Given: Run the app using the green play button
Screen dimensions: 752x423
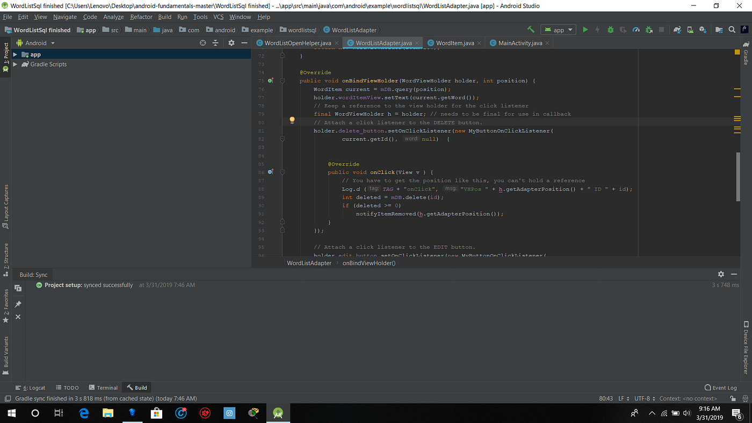Looking at the screenshot, I should tap(585, 30).
